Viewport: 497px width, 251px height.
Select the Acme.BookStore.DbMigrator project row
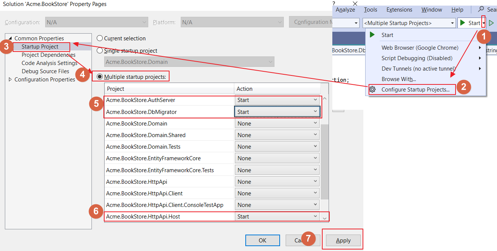pyautogui.click(x=170, y=112)
